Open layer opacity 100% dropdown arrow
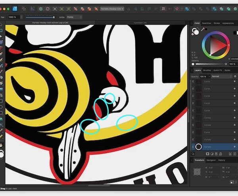The image size is (238, 196). [x=209, y=77]
